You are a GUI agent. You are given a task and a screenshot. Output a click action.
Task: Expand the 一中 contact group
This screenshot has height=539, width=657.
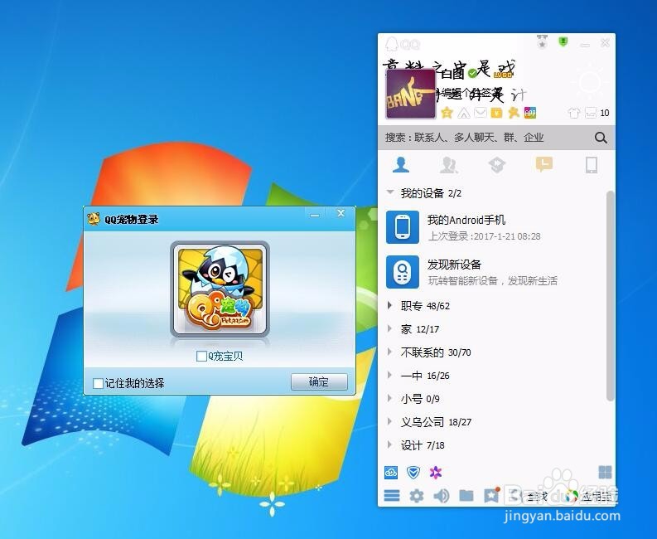(390, 375)
